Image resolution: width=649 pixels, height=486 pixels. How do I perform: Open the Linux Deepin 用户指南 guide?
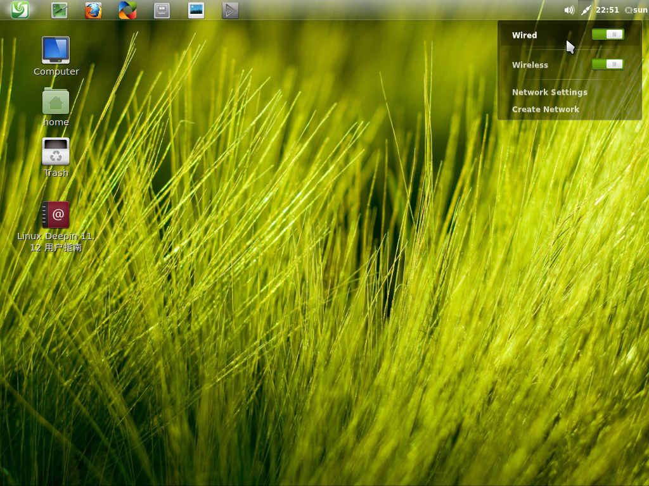coord(56,215)
